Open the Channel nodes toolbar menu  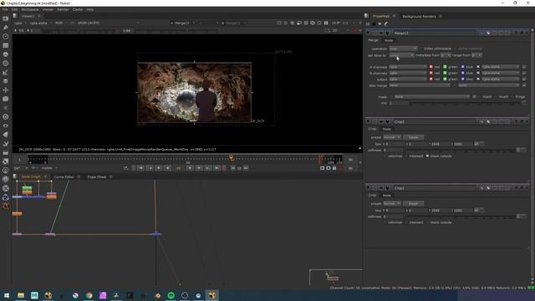[6, 45]
